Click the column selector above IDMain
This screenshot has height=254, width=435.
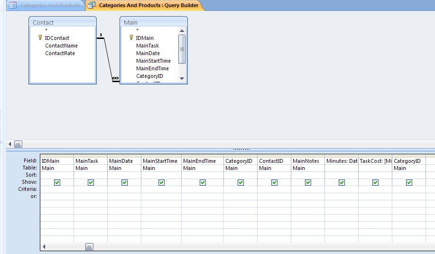57,156
